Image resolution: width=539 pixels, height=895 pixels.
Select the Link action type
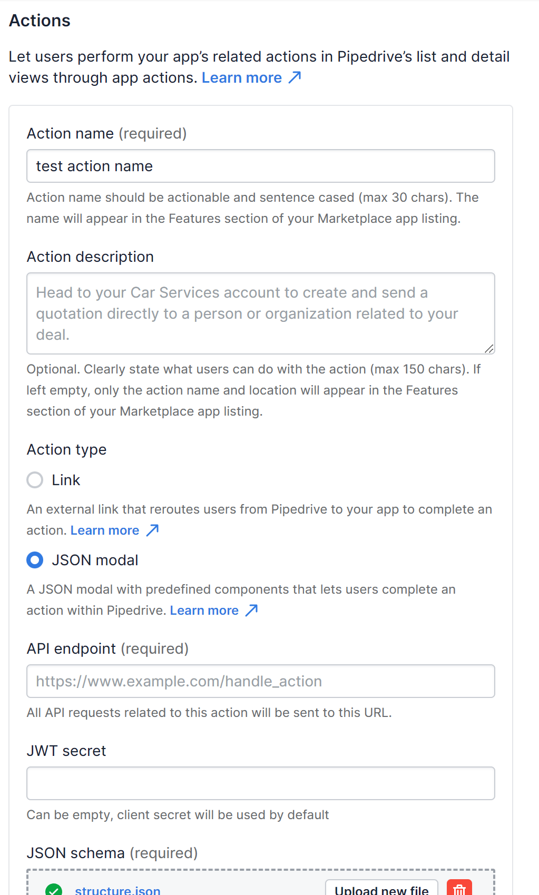[34, 480]
